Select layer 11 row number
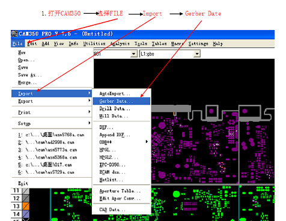 pyautogui.click(x=16, y=190)
